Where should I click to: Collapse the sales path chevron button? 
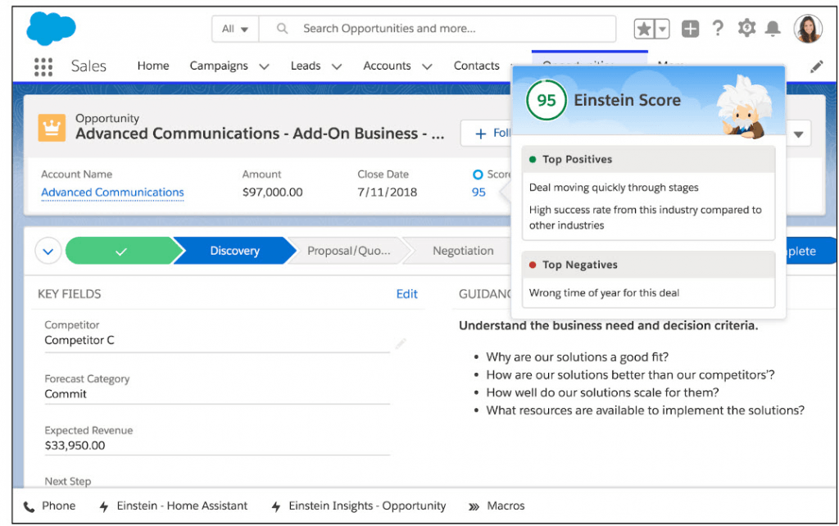(x=48, y=251)
